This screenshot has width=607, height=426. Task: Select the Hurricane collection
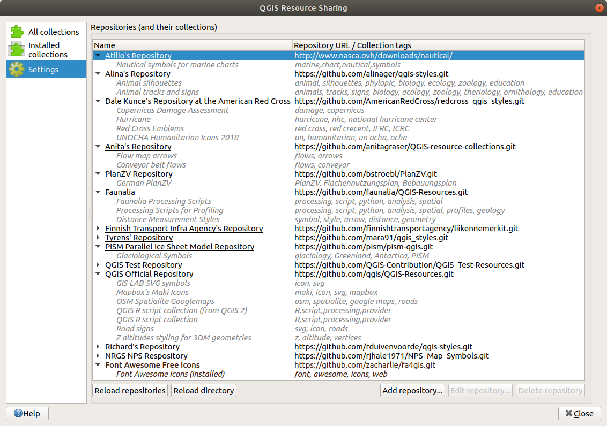134,119
